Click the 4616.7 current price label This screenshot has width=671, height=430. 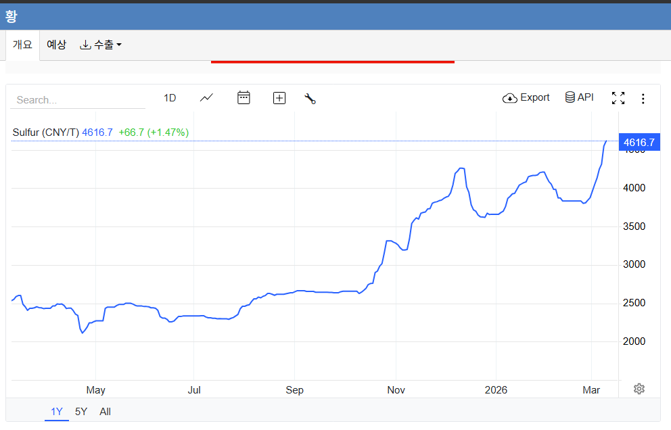point(639,143)
